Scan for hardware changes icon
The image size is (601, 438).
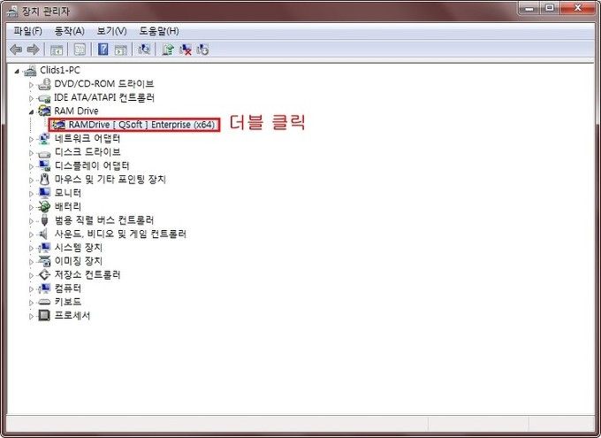pos(144,50)
